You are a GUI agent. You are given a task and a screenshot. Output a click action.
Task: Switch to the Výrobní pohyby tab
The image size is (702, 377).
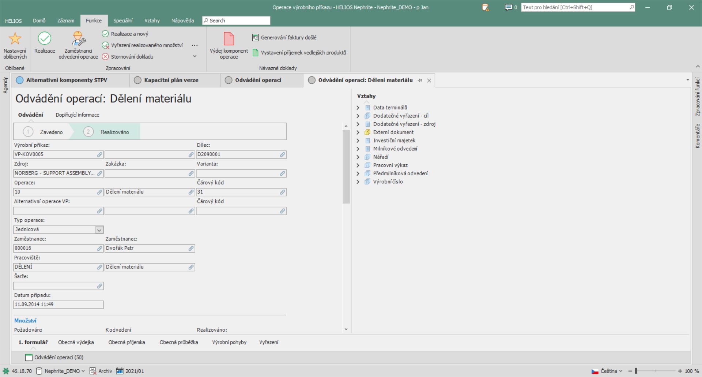(229, 342)
